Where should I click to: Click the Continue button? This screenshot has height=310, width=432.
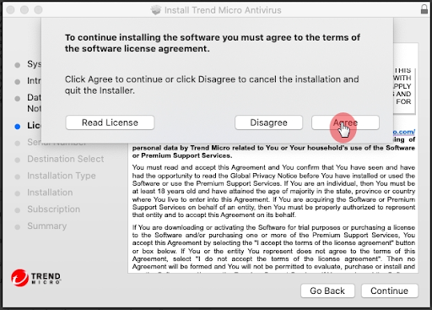click(390, 291)
